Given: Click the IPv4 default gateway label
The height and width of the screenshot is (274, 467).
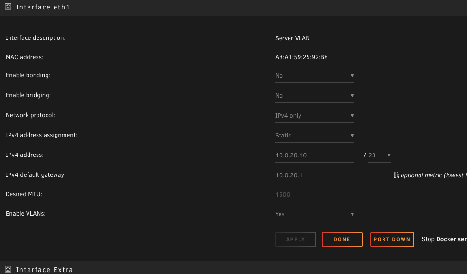Looking at the screenshot, I should point(36,174).
